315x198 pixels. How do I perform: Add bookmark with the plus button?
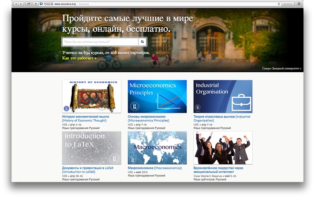click(x=36, y=4)
